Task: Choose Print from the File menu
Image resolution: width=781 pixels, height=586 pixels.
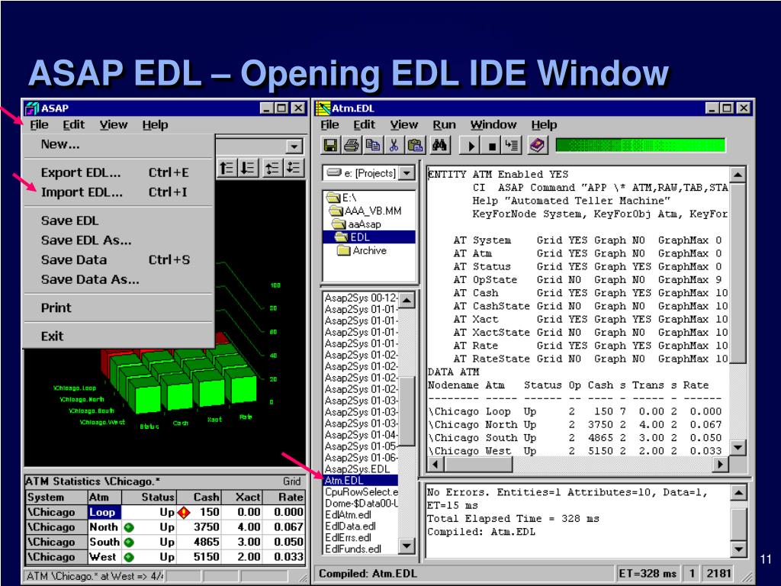Action: (118, 308)
